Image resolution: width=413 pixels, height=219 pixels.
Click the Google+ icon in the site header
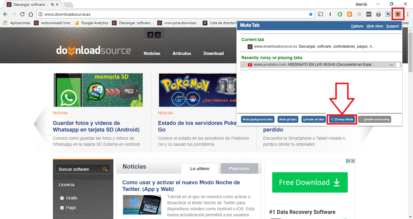pos(158,35)
